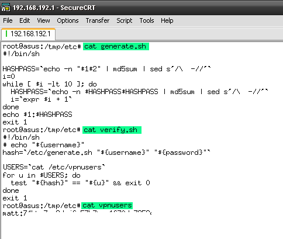Click the 'i=0' line
This screenshot has width=283, height=239.
[x=9, y=77]
